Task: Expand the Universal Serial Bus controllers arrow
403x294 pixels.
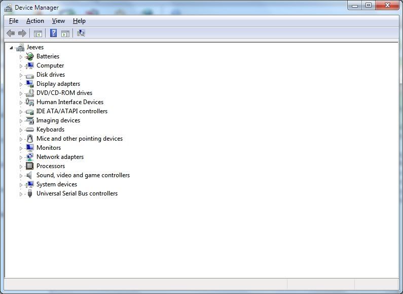Action: pos(21,194)
